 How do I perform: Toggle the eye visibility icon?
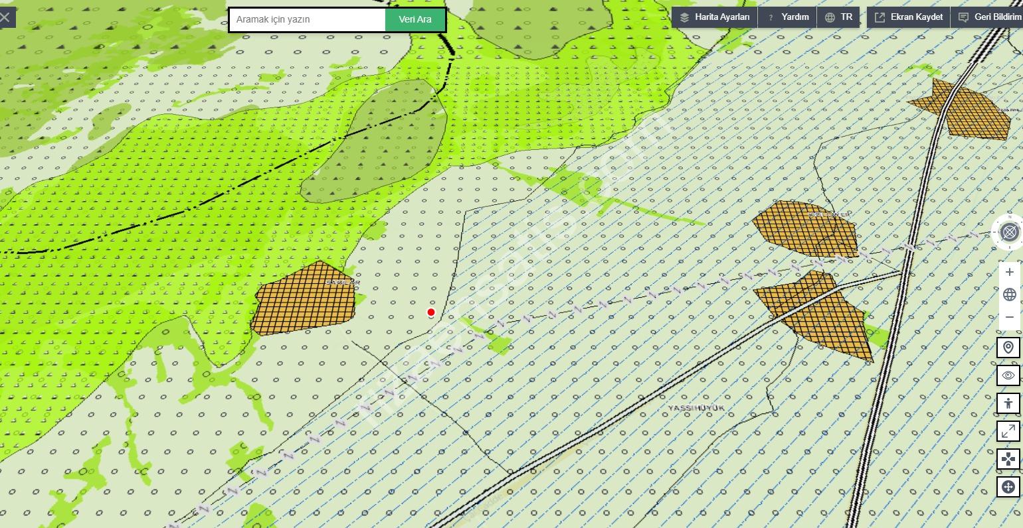[1008, 375]
